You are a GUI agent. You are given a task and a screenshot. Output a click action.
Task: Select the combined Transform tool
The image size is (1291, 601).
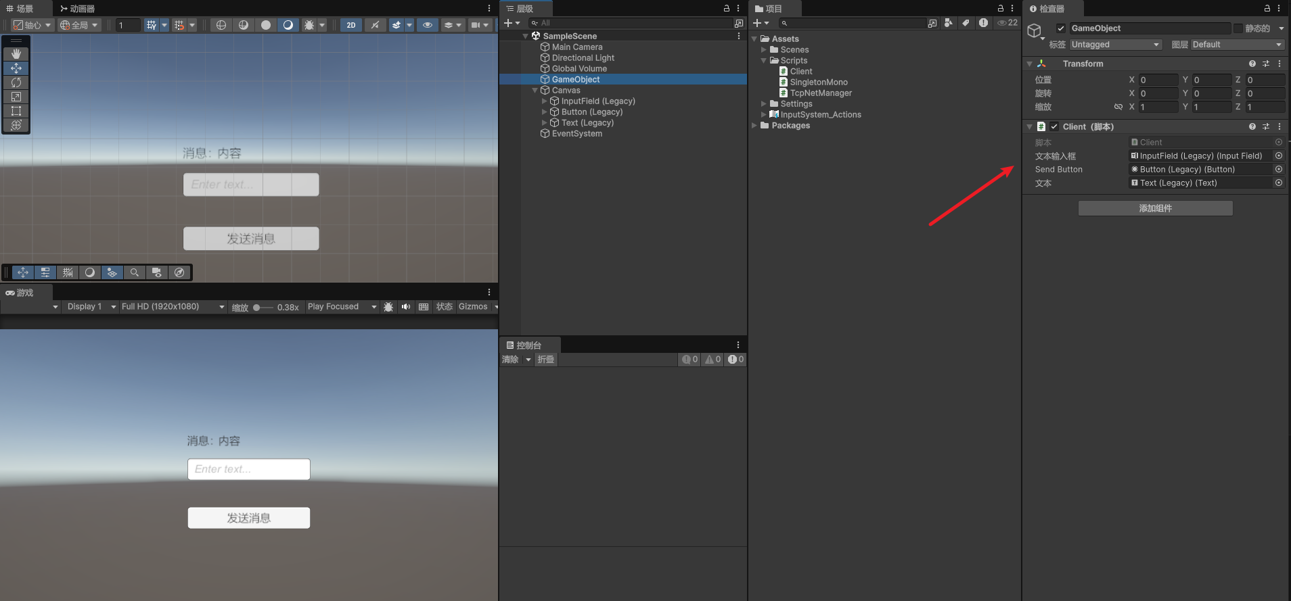point(16,125)
